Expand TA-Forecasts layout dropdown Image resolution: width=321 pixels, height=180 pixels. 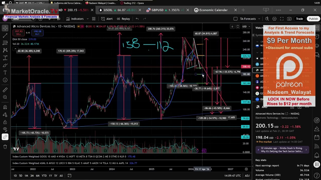point(259,19)
